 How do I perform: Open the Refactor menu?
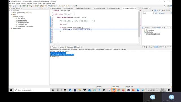point(23,4)
